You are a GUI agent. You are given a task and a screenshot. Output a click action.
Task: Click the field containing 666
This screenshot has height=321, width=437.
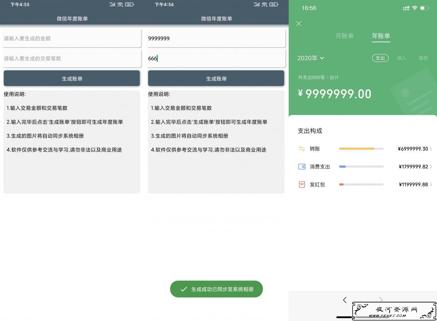[x=216, y=58]
